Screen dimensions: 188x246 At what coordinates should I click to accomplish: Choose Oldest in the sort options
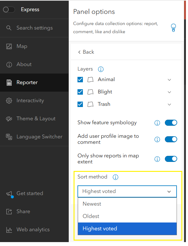(91, 216)
